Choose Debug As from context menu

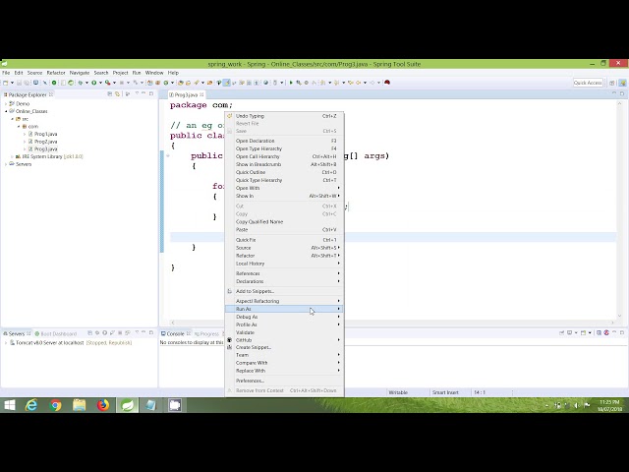(284, 317)
